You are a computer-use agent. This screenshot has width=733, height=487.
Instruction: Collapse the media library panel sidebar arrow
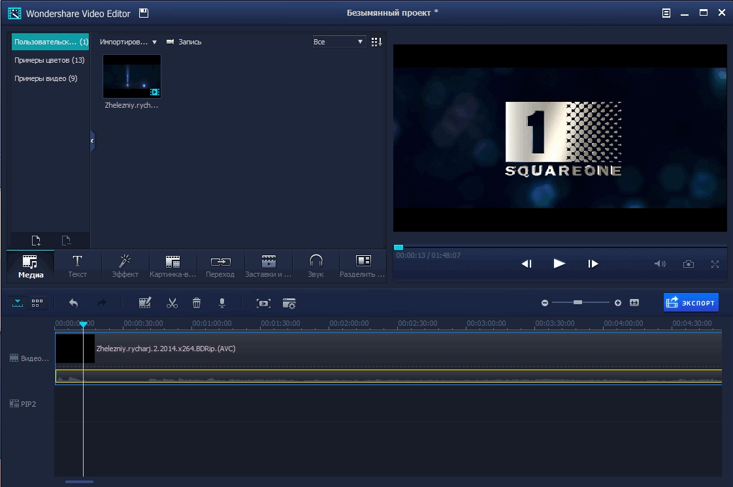(x=92, y=140)
